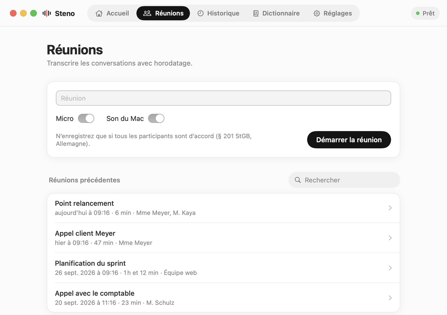Viewport: 447px width, 315px height.
Task: Expand Planification du sprint chevron
Action: [390, 268]
